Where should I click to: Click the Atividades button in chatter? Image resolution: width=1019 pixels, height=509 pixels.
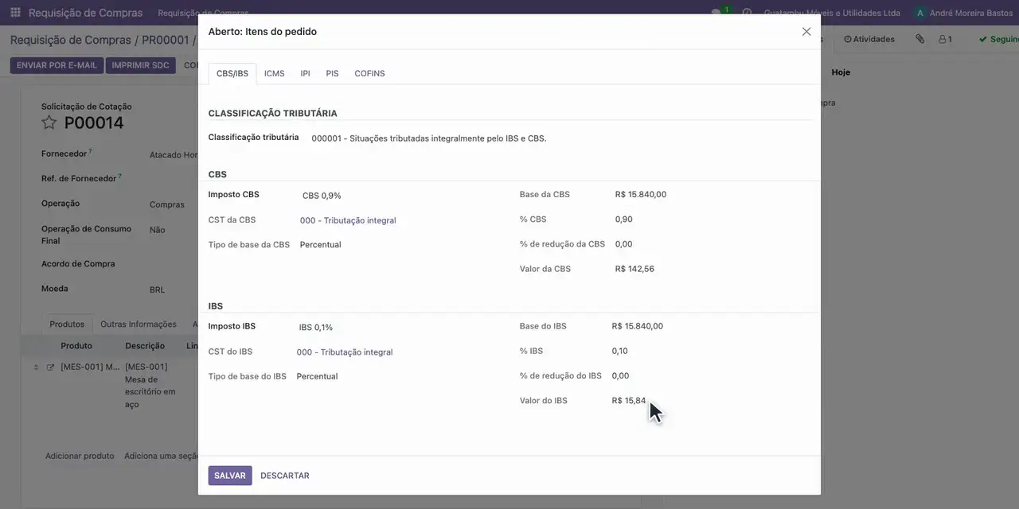tap(869, 39)
